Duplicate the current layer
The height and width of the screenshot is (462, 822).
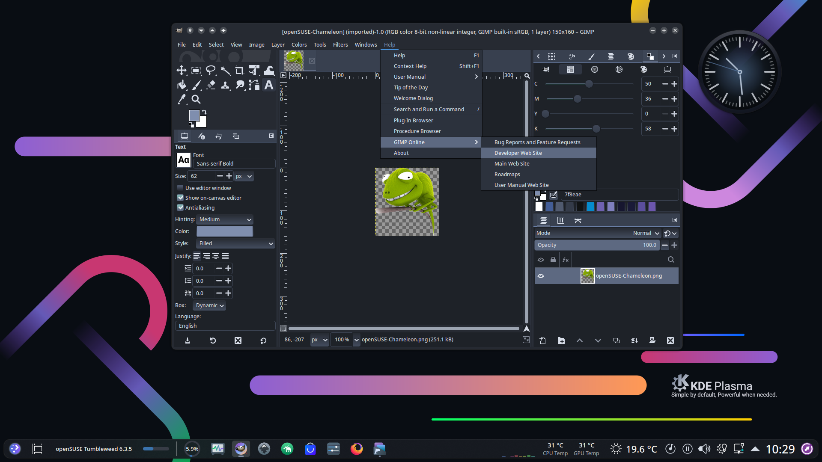[x=616, y=341]
